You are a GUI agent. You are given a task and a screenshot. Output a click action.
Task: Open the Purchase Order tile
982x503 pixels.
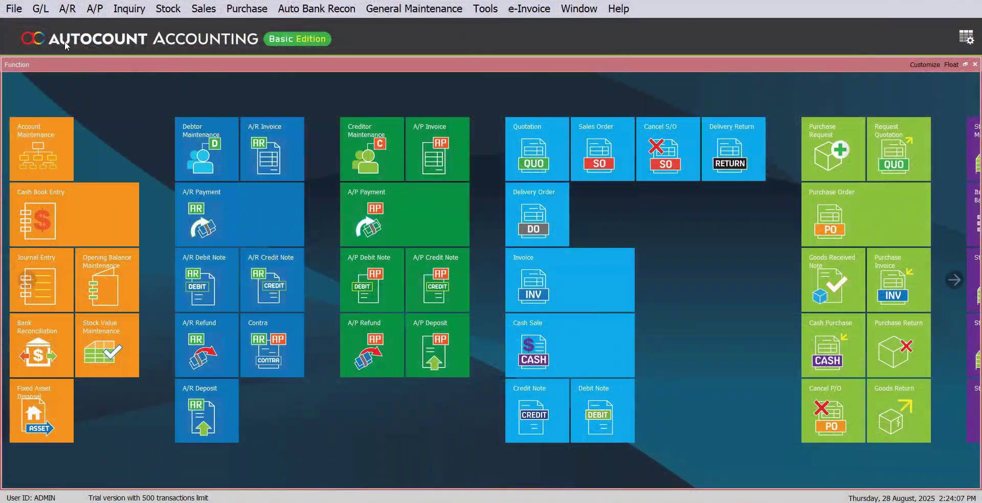tap(866, 214)
